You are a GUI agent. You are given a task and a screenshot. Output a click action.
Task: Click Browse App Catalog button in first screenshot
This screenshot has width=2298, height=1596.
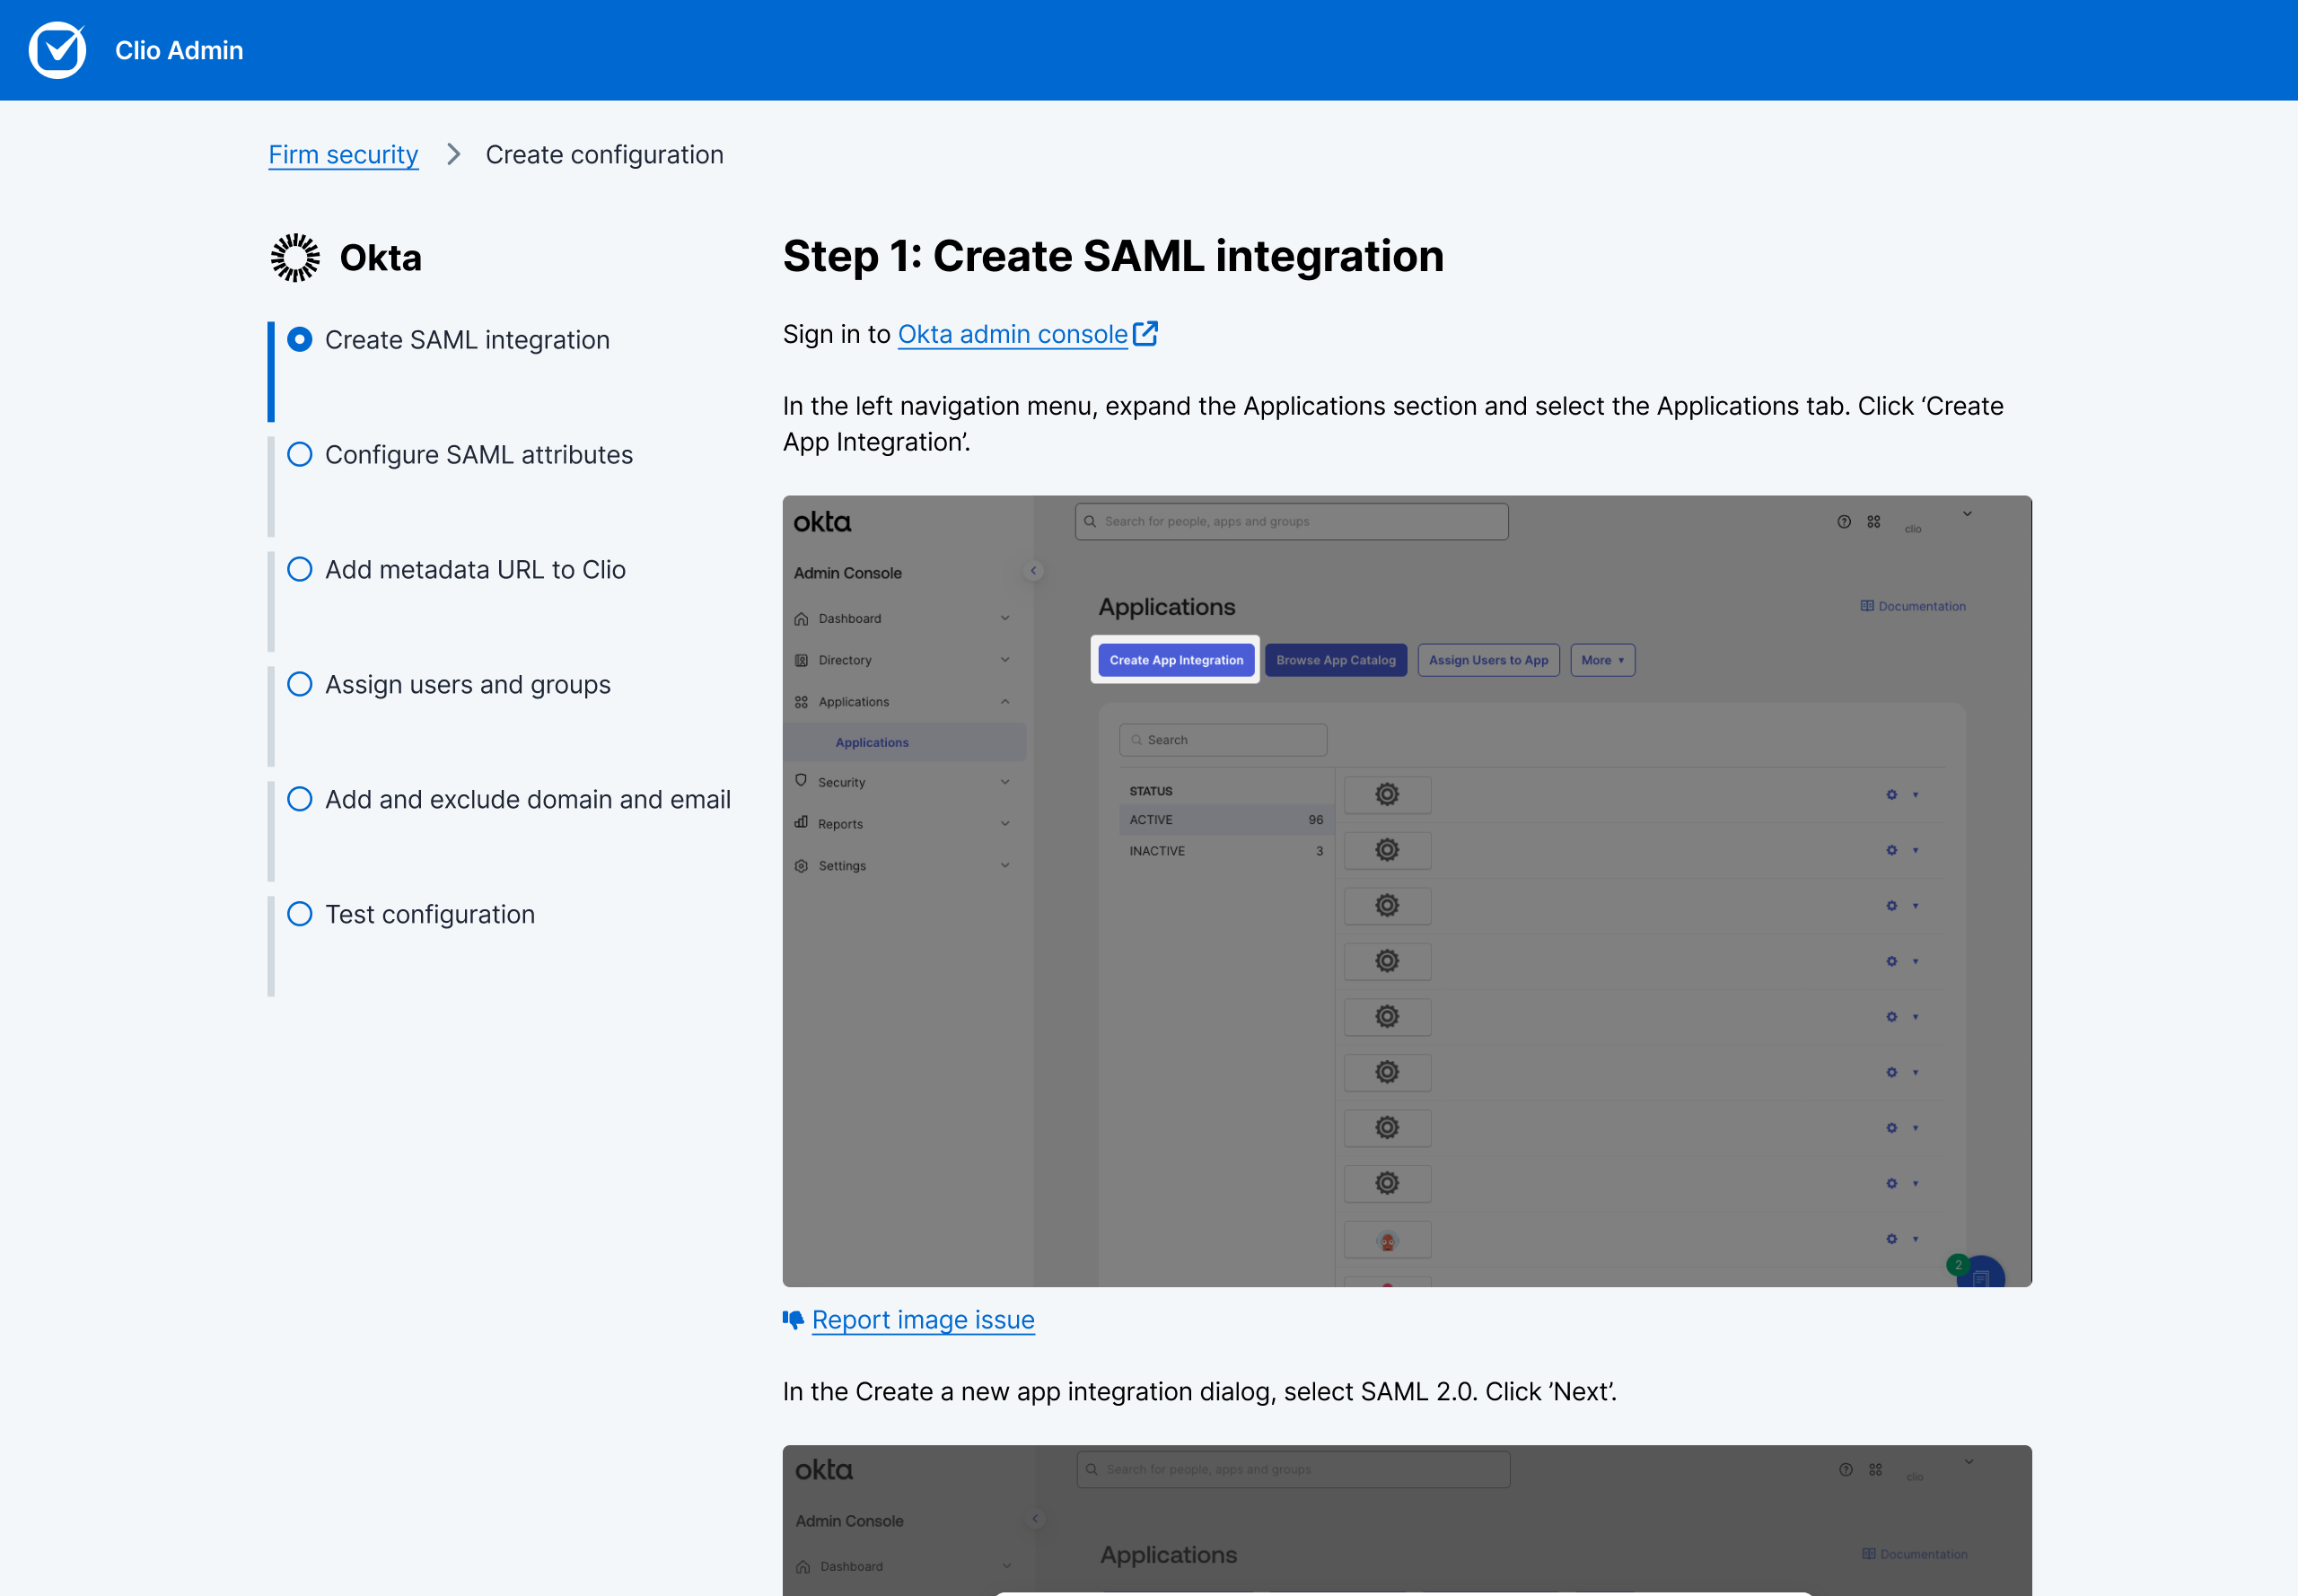coord(1336,660)
